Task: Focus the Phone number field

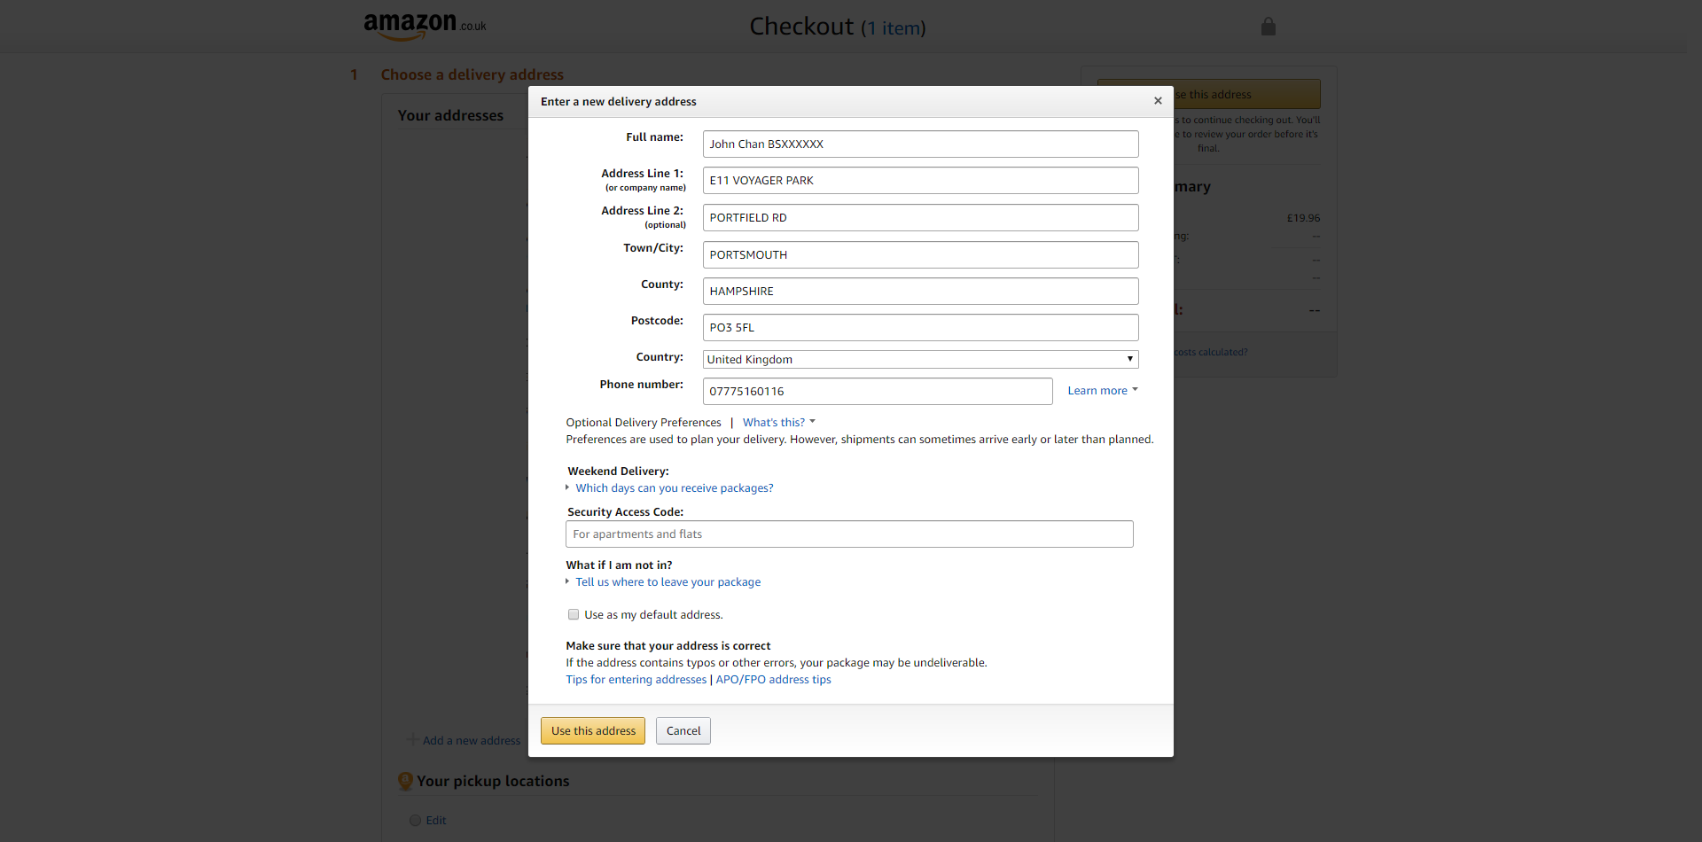Action: click(877, 392)
